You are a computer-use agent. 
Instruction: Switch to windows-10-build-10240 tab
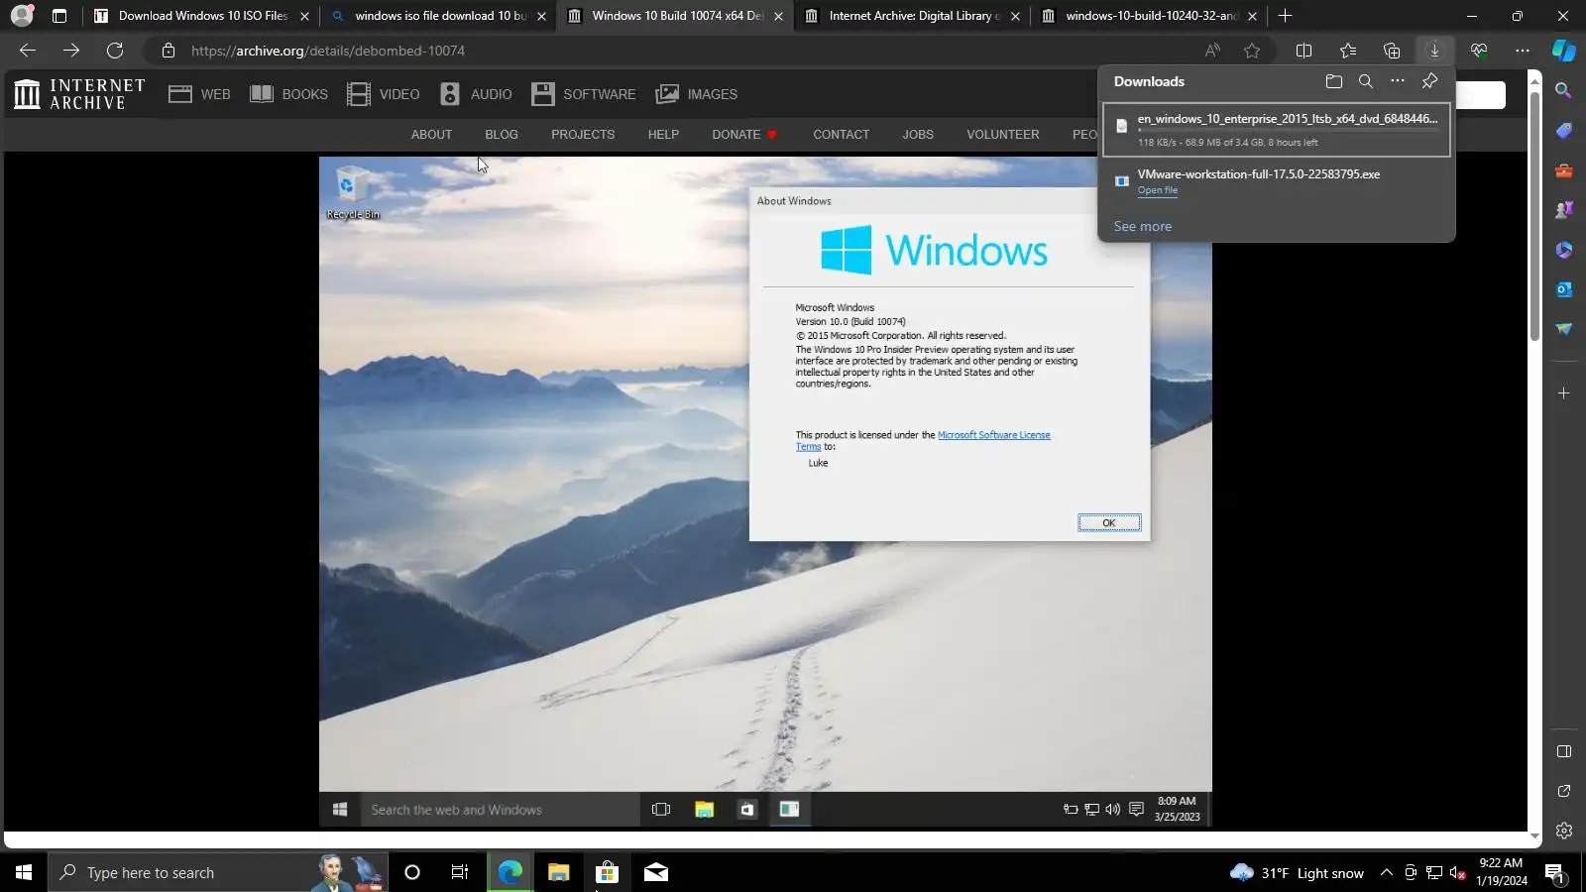1150,16
